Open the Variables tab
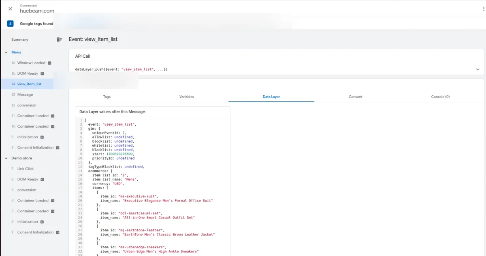This screenshot has height=256, width=486. pos(187,97)
